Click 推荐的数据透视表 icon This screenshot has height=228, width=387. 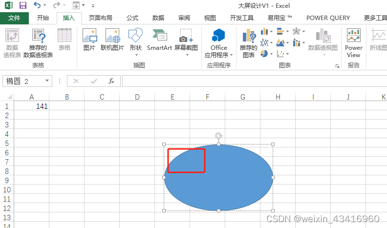point(38,43)
